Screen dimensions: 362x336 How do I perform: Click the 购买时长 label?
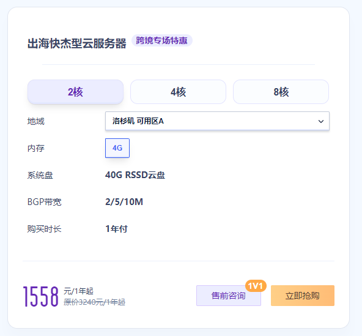tap(44, 229)
